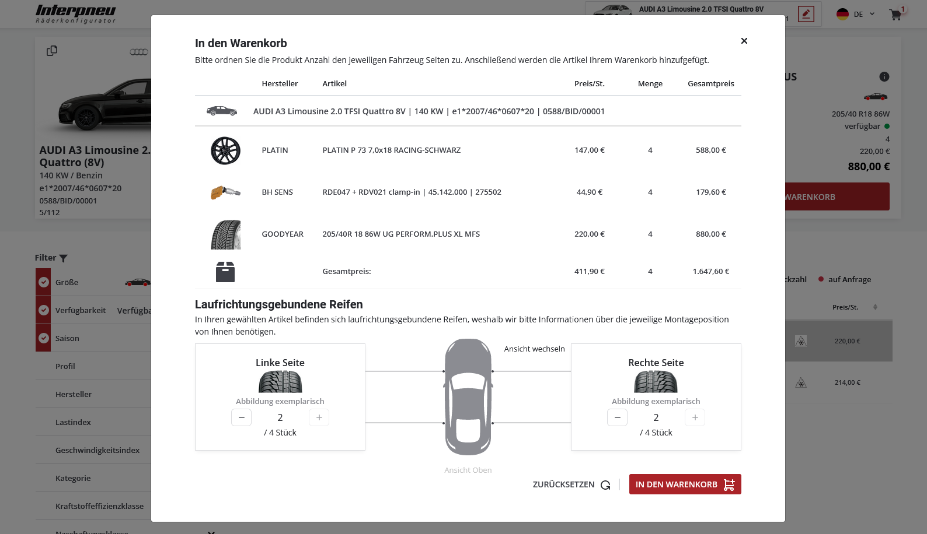Expand the Lastindex filter
927x534 pixels.
point(93,422)
